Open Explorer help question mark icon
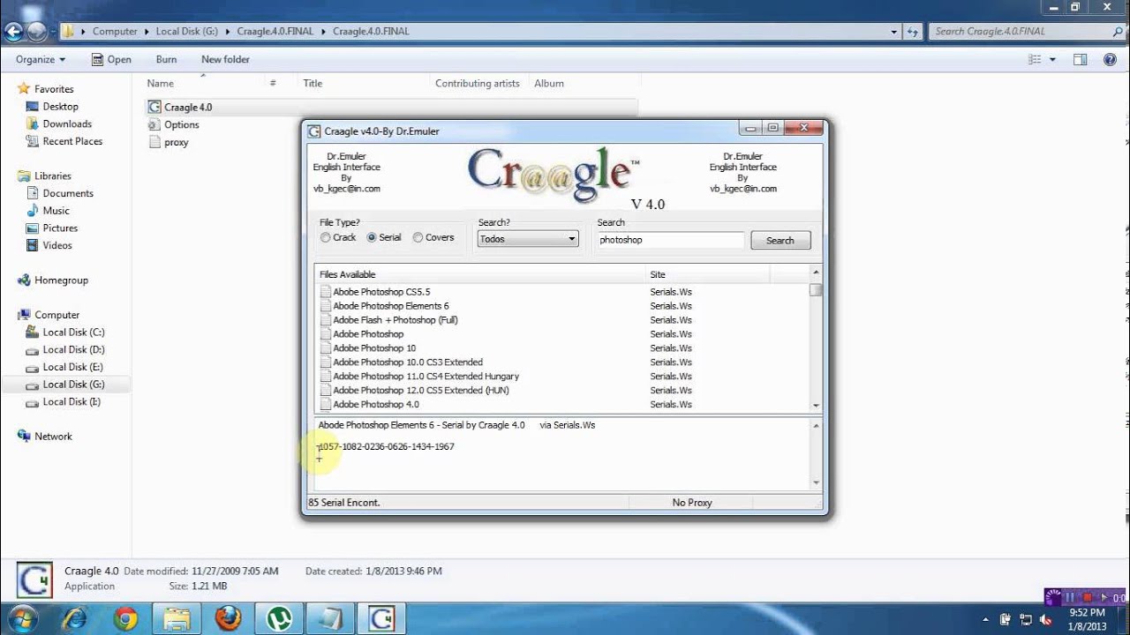 coord(1110,59)
